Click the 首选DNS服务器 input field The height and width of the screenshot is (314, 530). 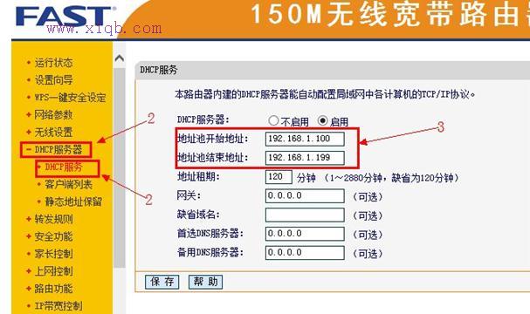(x=305, y=234)
